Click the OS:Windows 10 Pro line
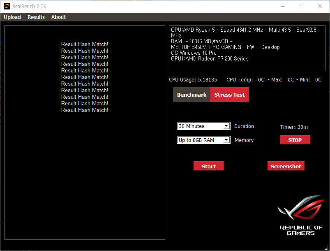This screenshot has width=330, height=251. (x=194, y=53)
